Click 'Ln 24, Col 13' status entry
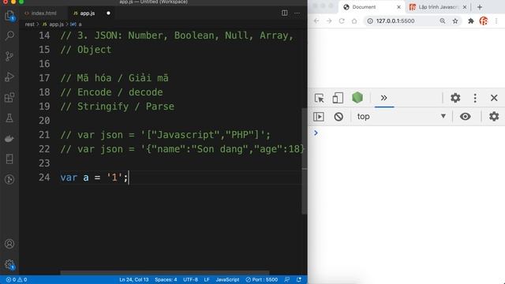The width and height of the screenshot is (505, 284). click(134, 279)
